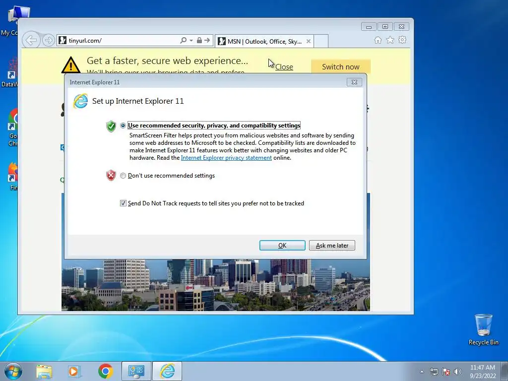Click the red shield icon
Viewport: 508px width, 381px height.
(x=111, y=175)
